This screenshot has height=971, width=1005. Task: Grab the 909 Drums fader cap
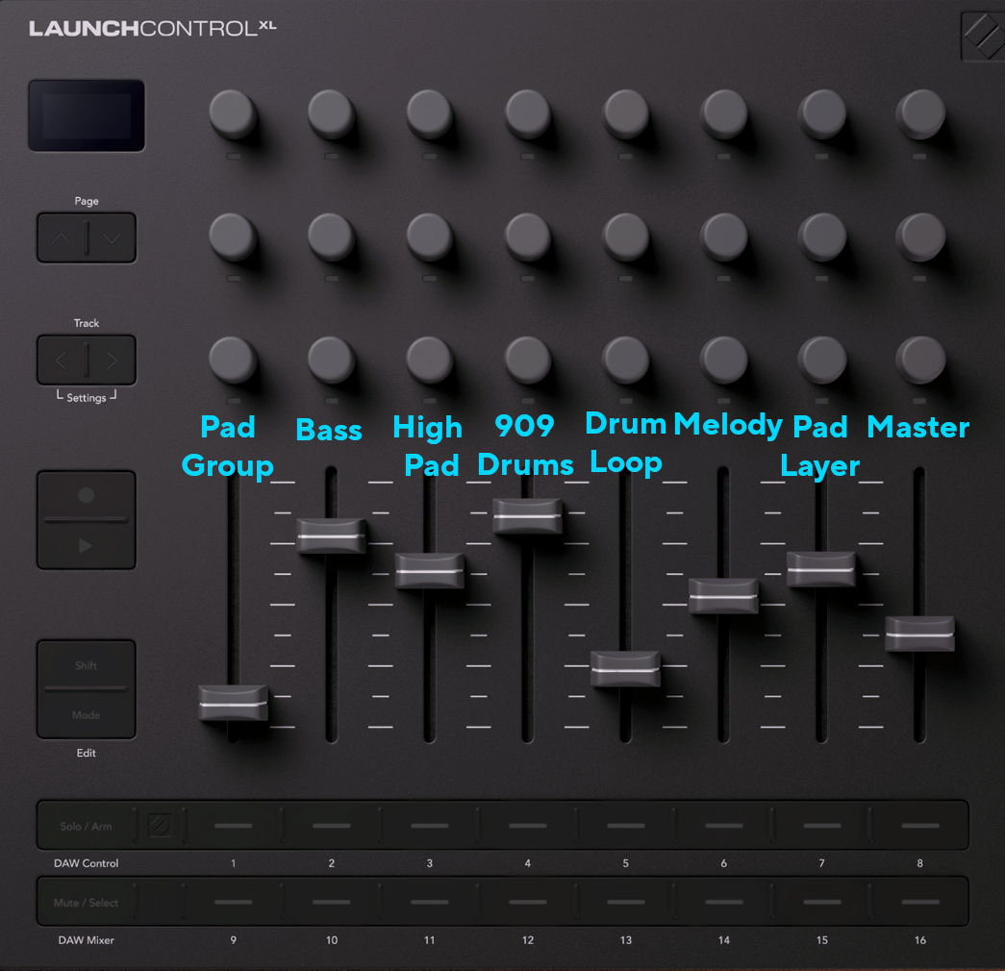click(527, 516)
